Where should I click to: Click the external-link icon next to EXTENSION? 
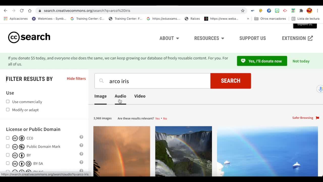pyautogui.click(x=310, y=38)
